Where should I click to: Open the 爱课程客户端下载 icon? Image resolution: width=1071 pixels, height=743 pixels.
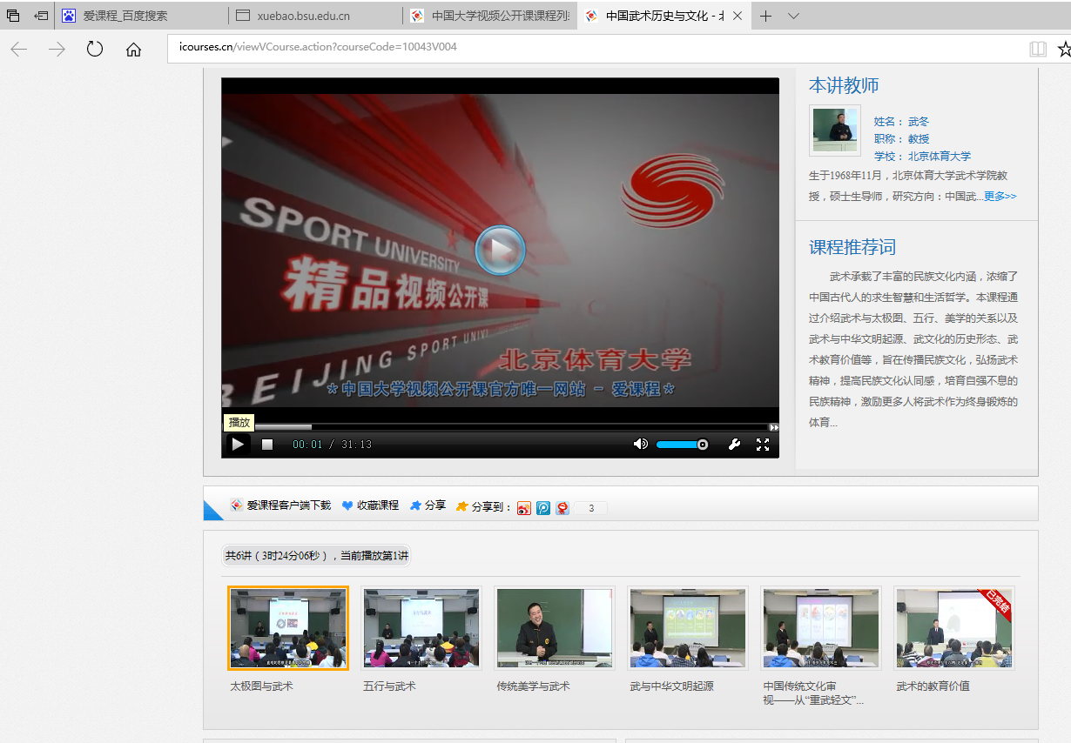click(x=237, y=505)
